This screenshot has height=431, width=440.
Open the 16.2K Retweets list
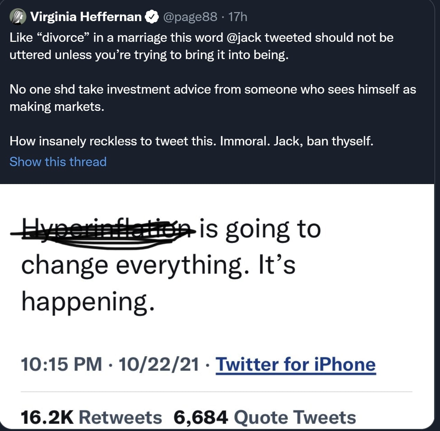click(x=91, y=417)
